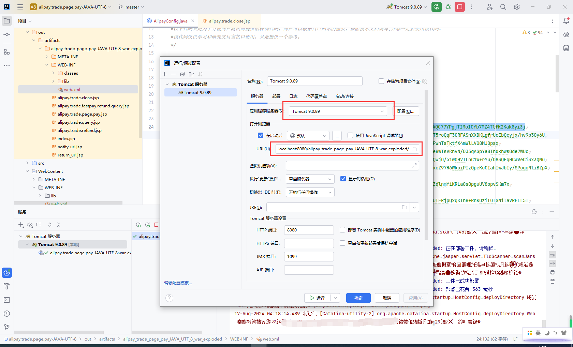Viewport: 573px width, 347px height.
Task: Confirm with the blue OK button
Action: click(x=358, y=298)
